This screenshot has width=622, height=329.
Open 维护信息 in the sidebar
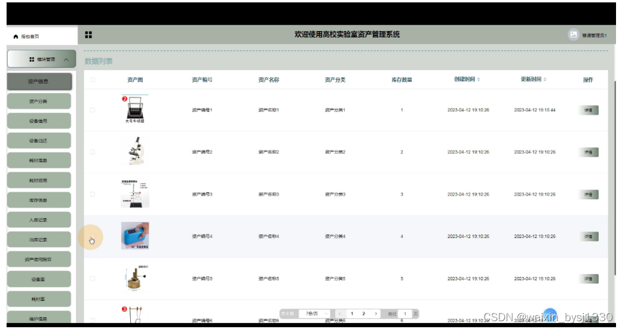39,317
